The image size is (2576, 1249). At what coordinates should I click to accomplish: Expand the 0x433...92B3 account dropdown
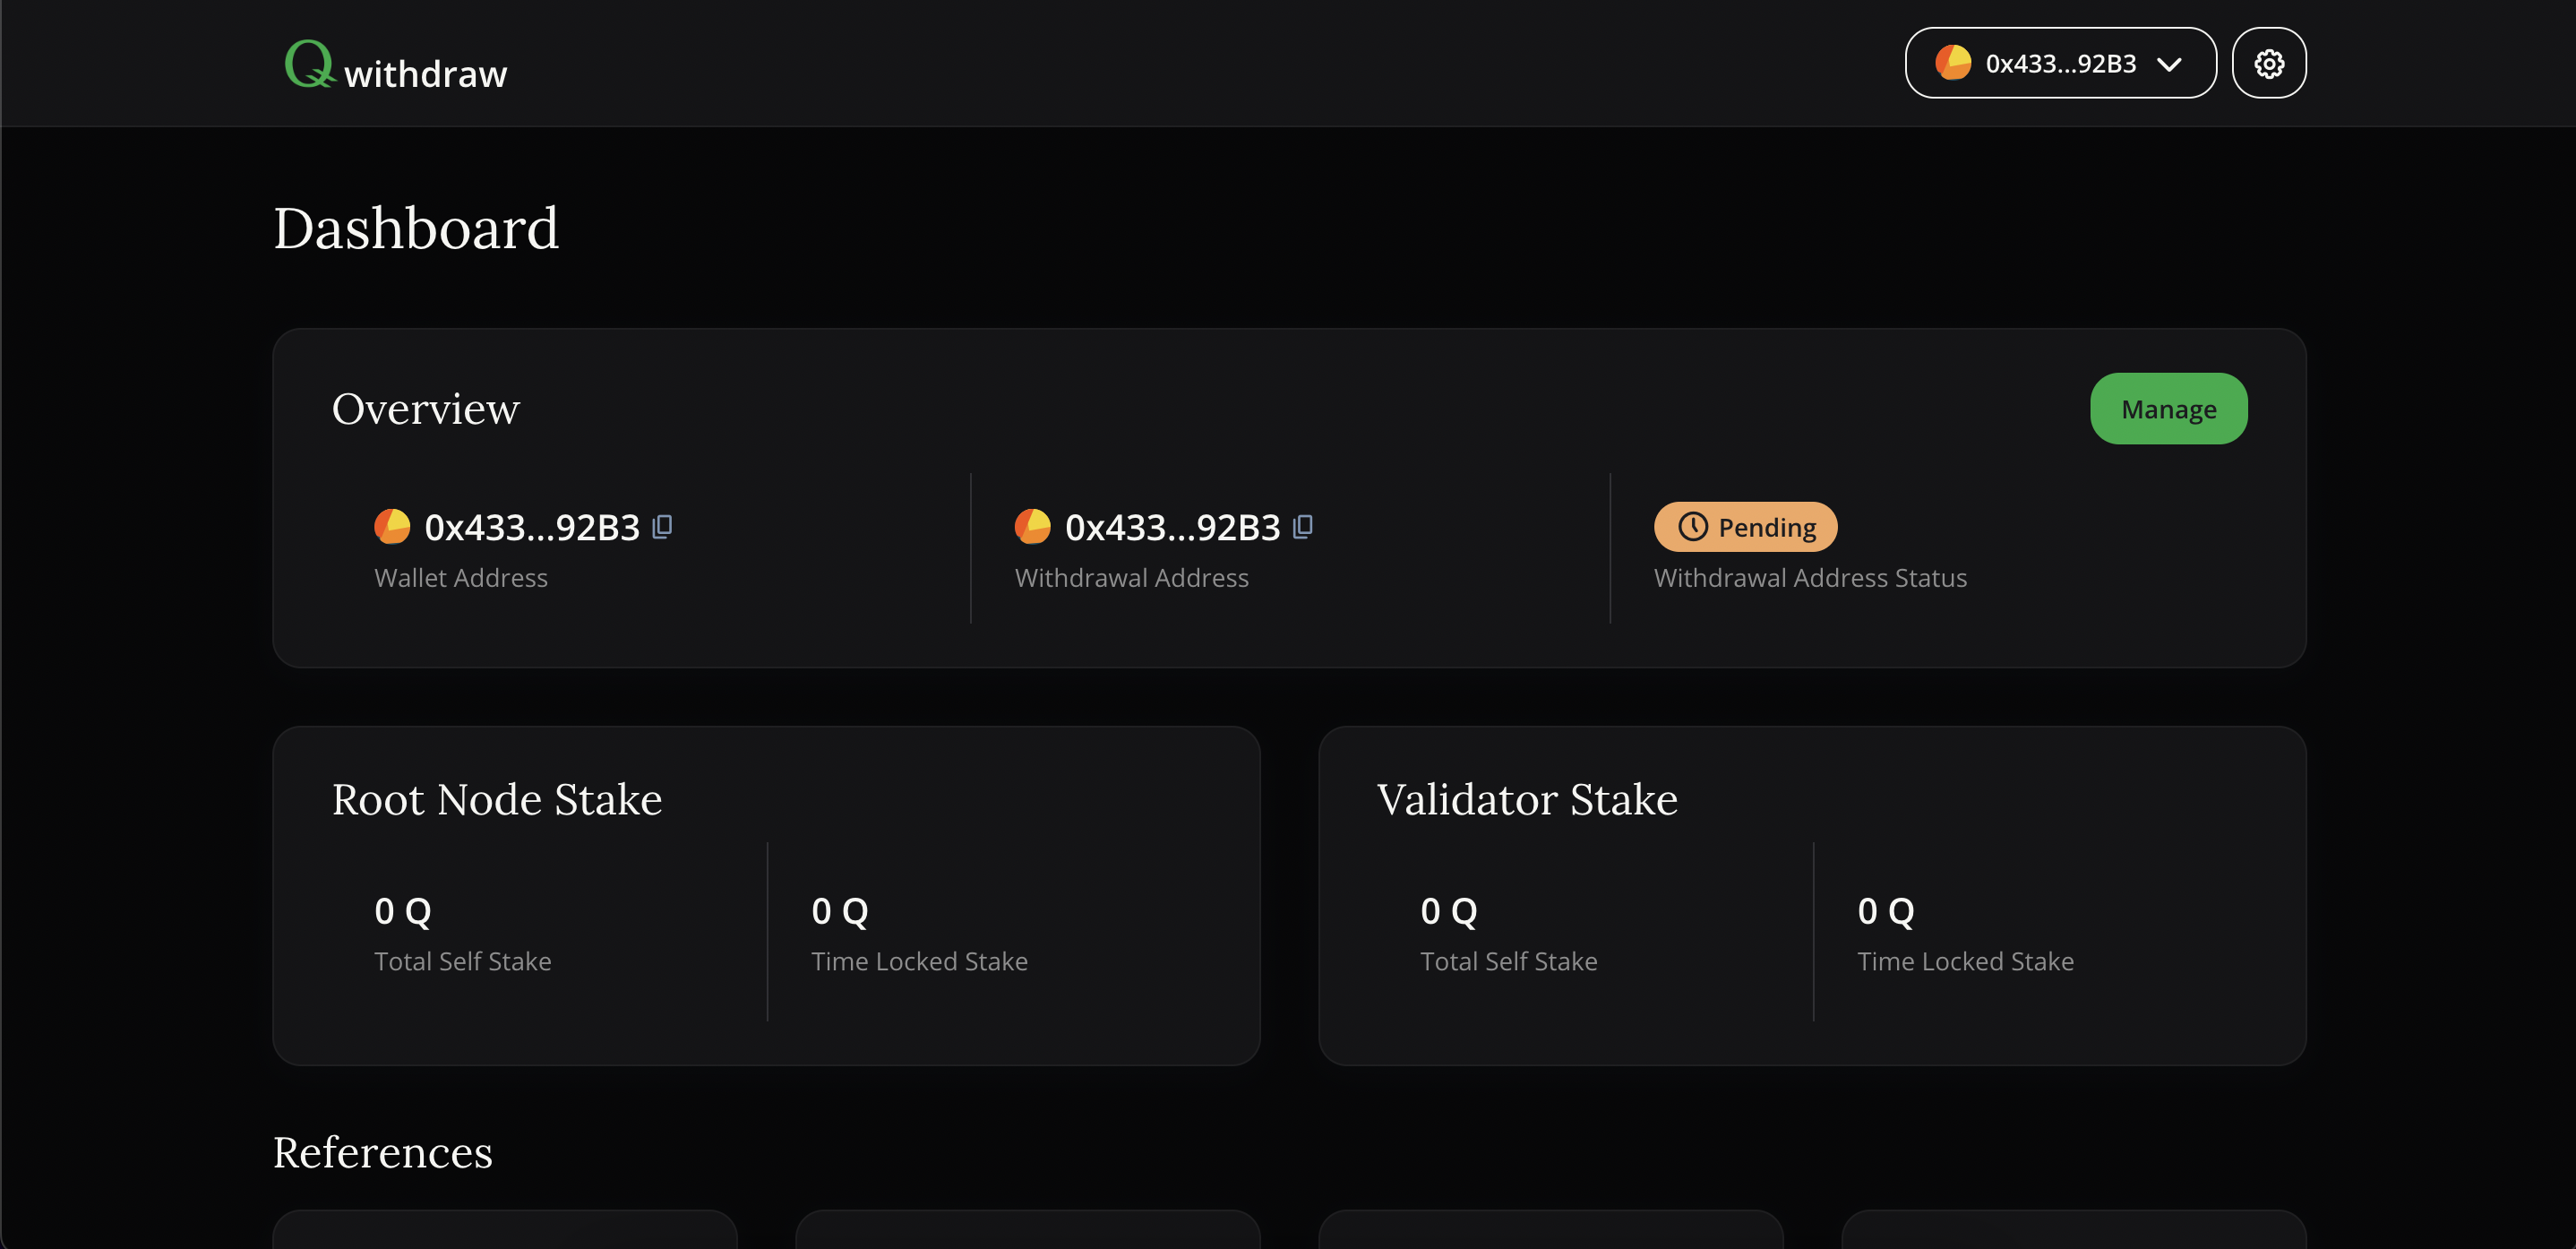(x=2060, y=63)
